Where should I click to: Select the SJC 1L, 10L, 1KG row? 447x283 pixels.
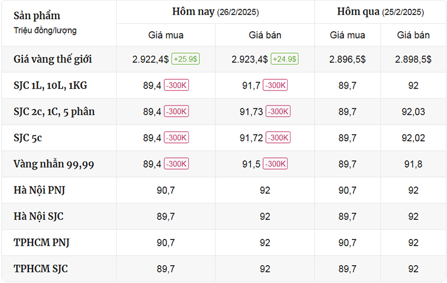(x=224, y=85)
